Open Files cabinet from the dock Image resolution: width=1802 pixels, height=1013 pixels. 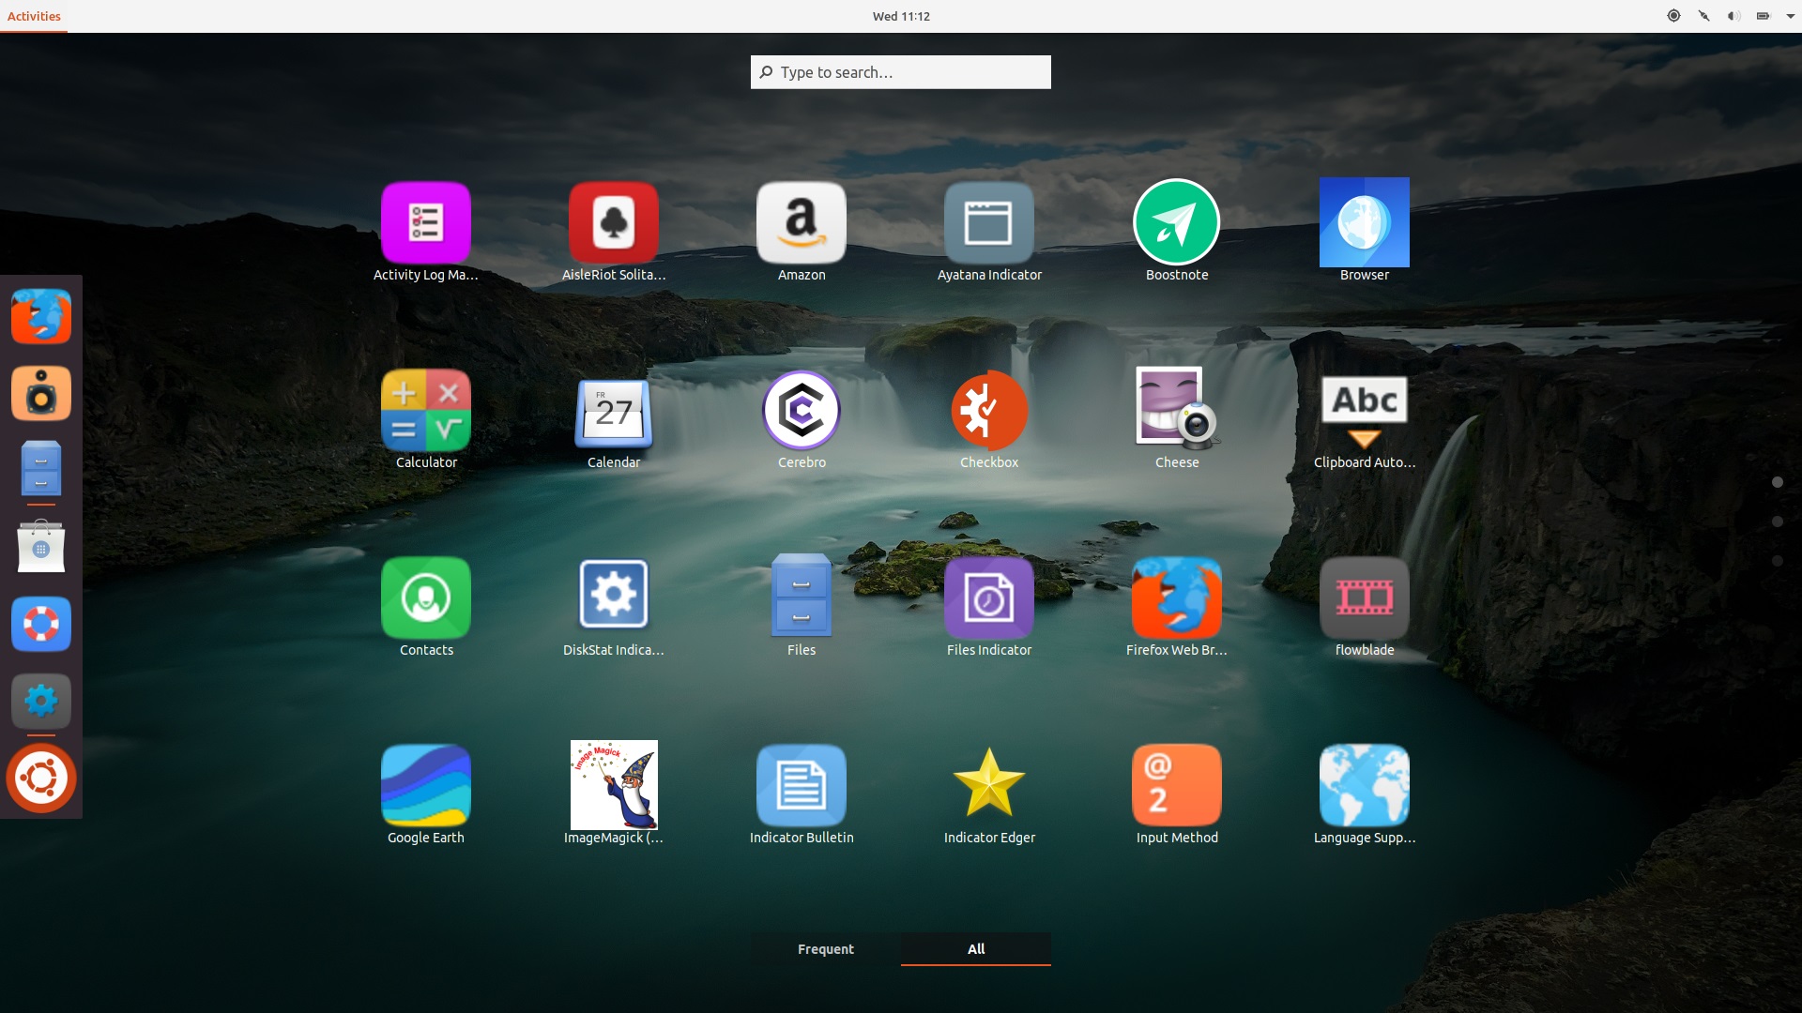click(41, 470)
